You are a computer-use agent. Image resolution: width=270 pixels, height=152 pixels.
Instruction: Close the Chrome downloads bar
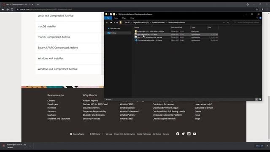coord(267,146)
